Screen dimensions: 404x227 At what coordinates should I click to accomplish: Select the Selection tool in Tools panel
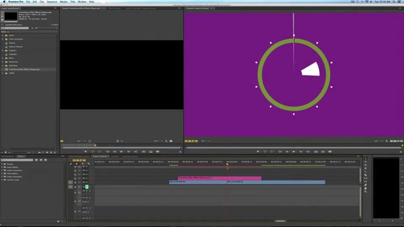(x=365, y=158)
